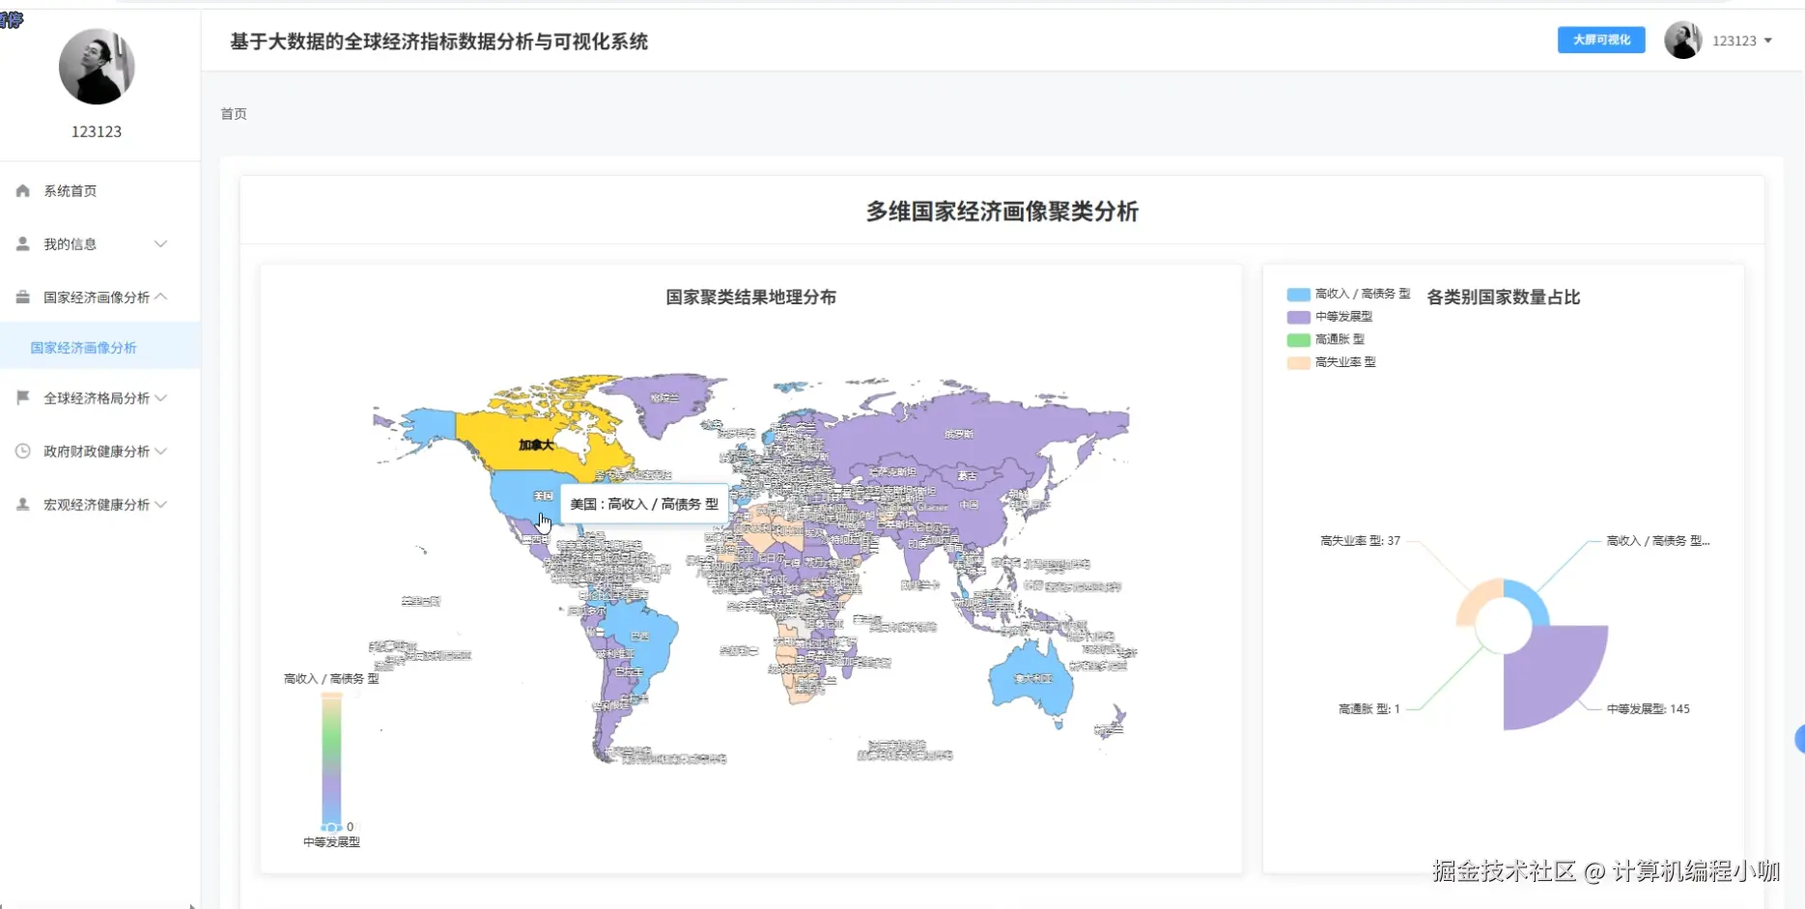1805x909 pixels.
Task: Expand the 全球经济格局分析 chevron
Action: pos(161,397)
